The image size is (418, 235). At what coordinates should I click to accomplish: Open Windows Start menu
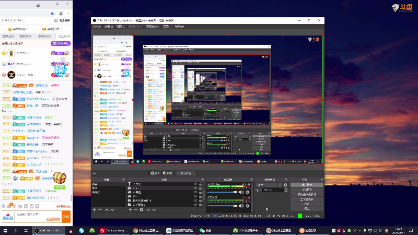point(5,230)
